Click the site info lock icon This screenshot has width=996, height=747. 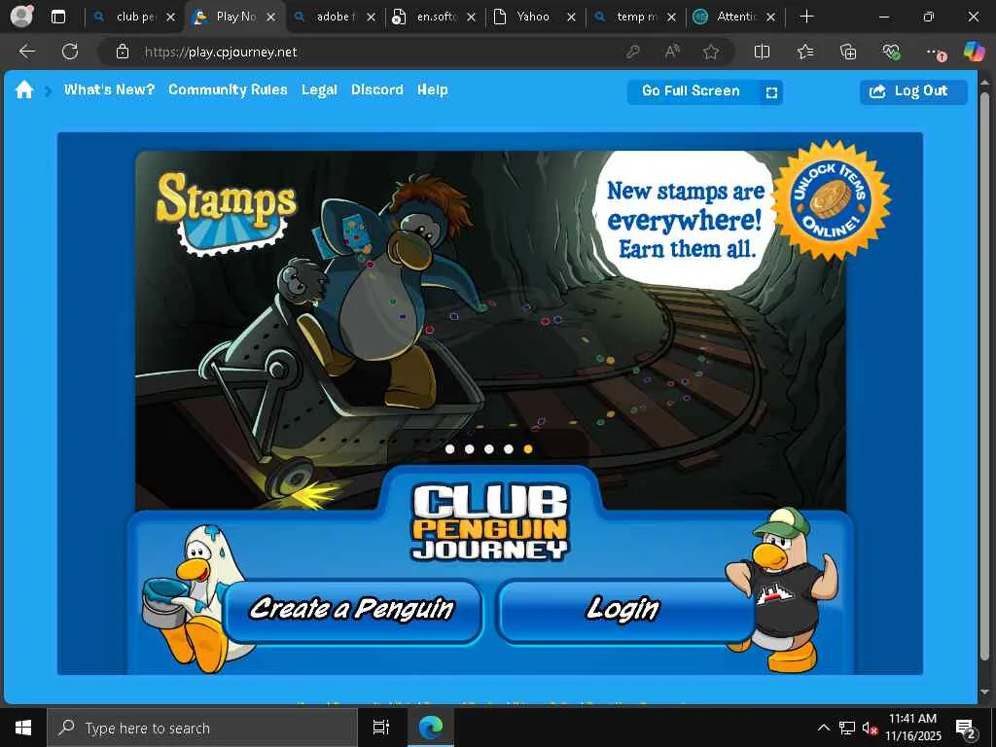[x=123, y=53]
